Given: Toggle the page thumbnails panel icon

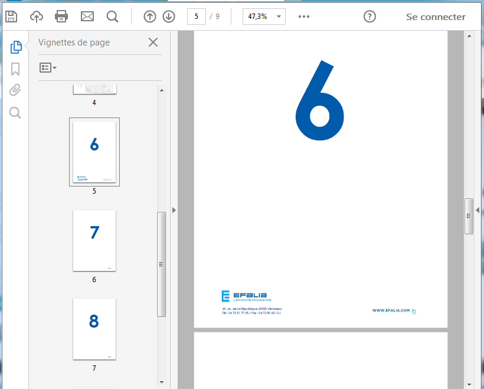Looking at the screenshot, I should pyautogui.click(x=16, y=47).
